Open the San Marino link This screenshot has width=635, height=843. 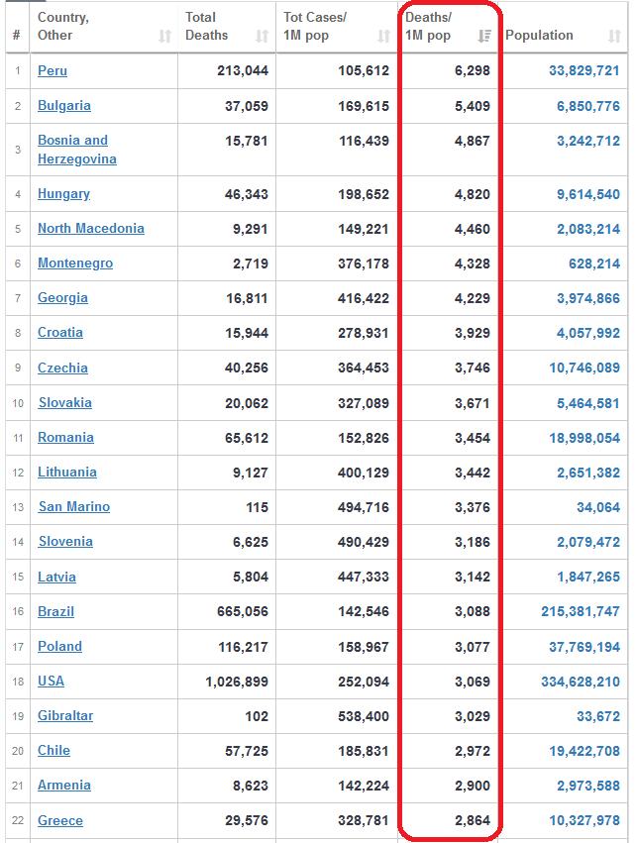pos(74,506)
